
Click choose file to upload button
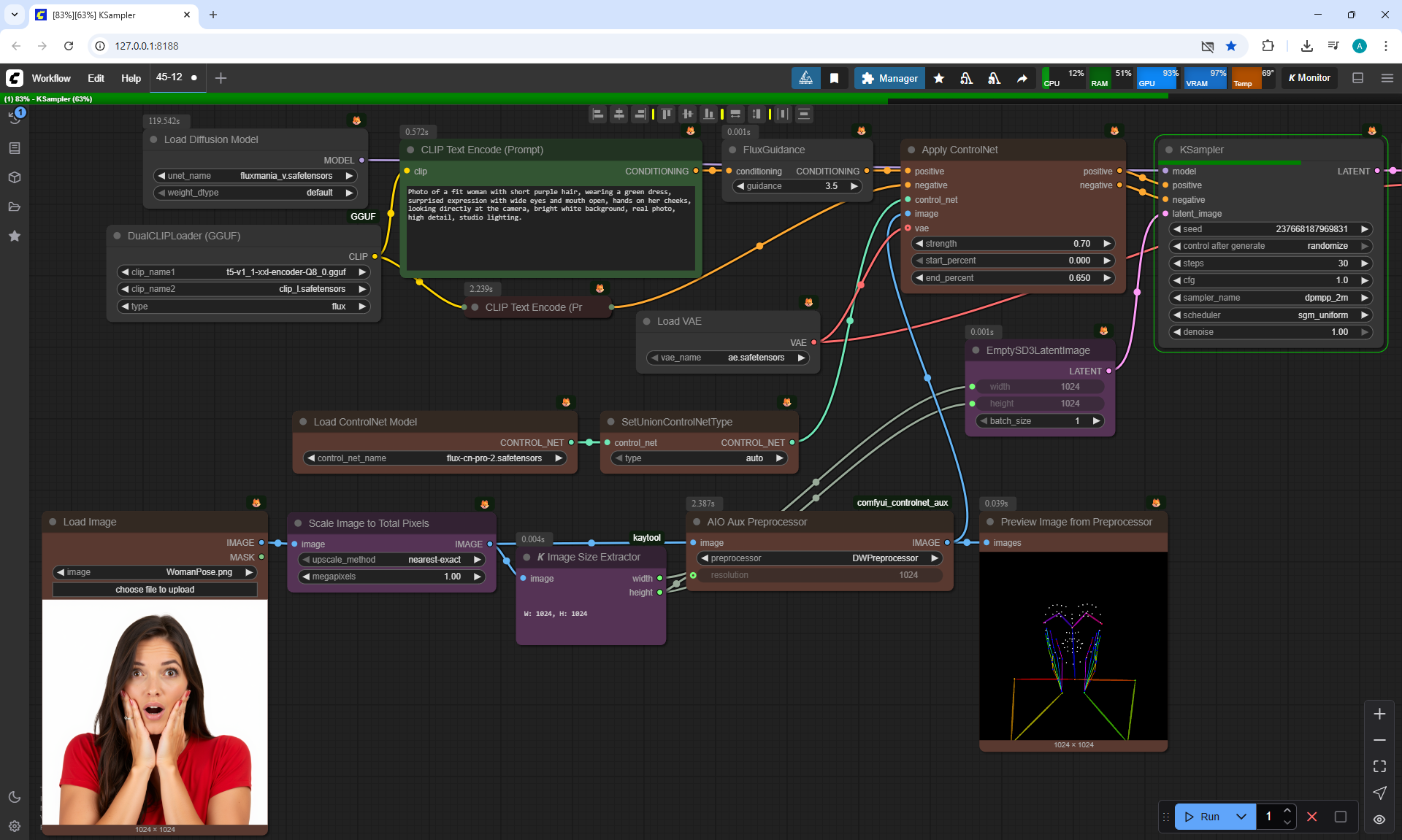pyautogui.click(x=155, y=590)
